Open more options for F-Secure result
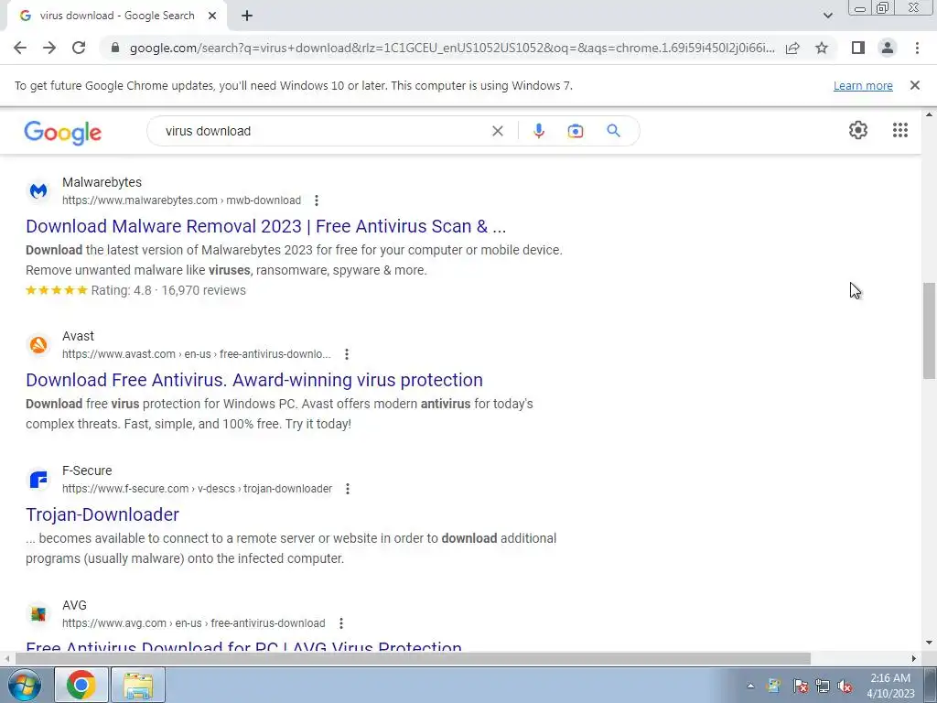937x703 pixels. (347, 489)
